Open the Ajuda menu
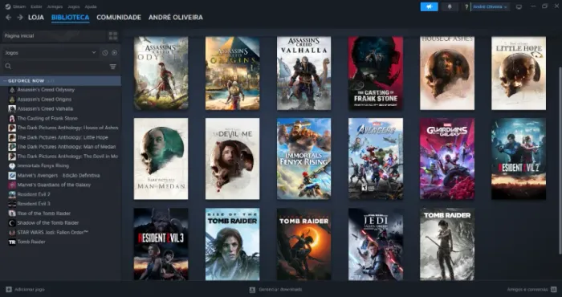This screenshot has height=297, width=562. [x=91, y=6]
